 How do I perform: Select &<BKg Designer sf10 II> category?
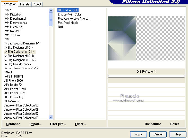coord(19,52)
